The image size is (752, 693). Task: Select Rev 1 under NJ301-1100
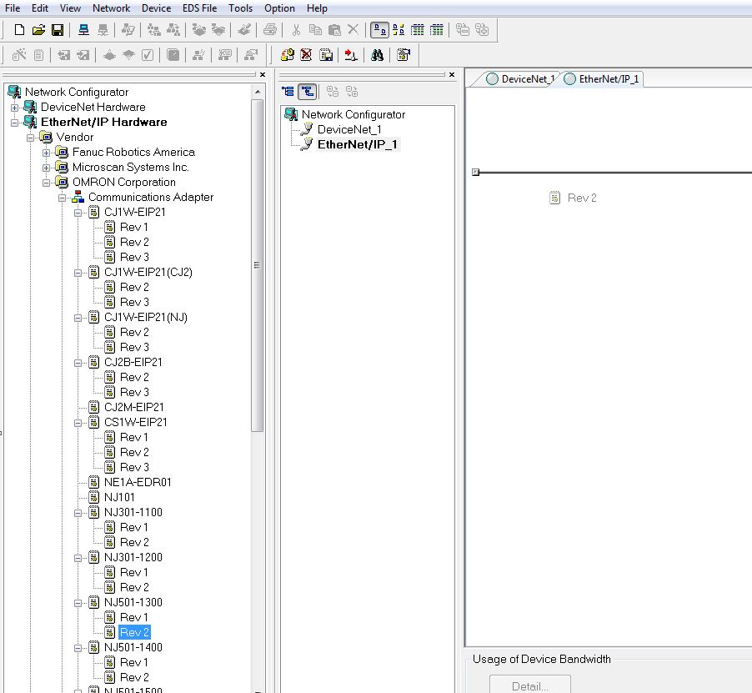pyautogui.click(x=133, y=527)
